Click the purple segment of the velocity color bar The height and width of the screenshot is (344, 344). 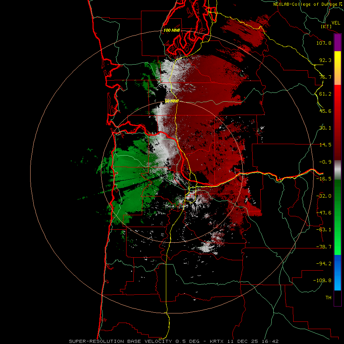(338, 43)
